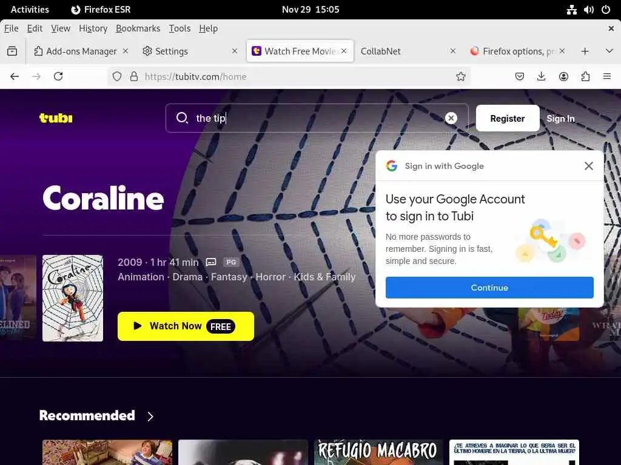621x465 pixels.
Task: Open Firefox View icon
Action: tap(12, 51)
